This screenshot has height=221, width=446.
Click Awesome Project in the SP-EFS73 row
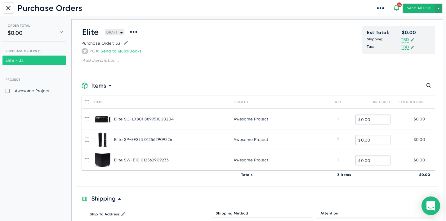point(251,140)
